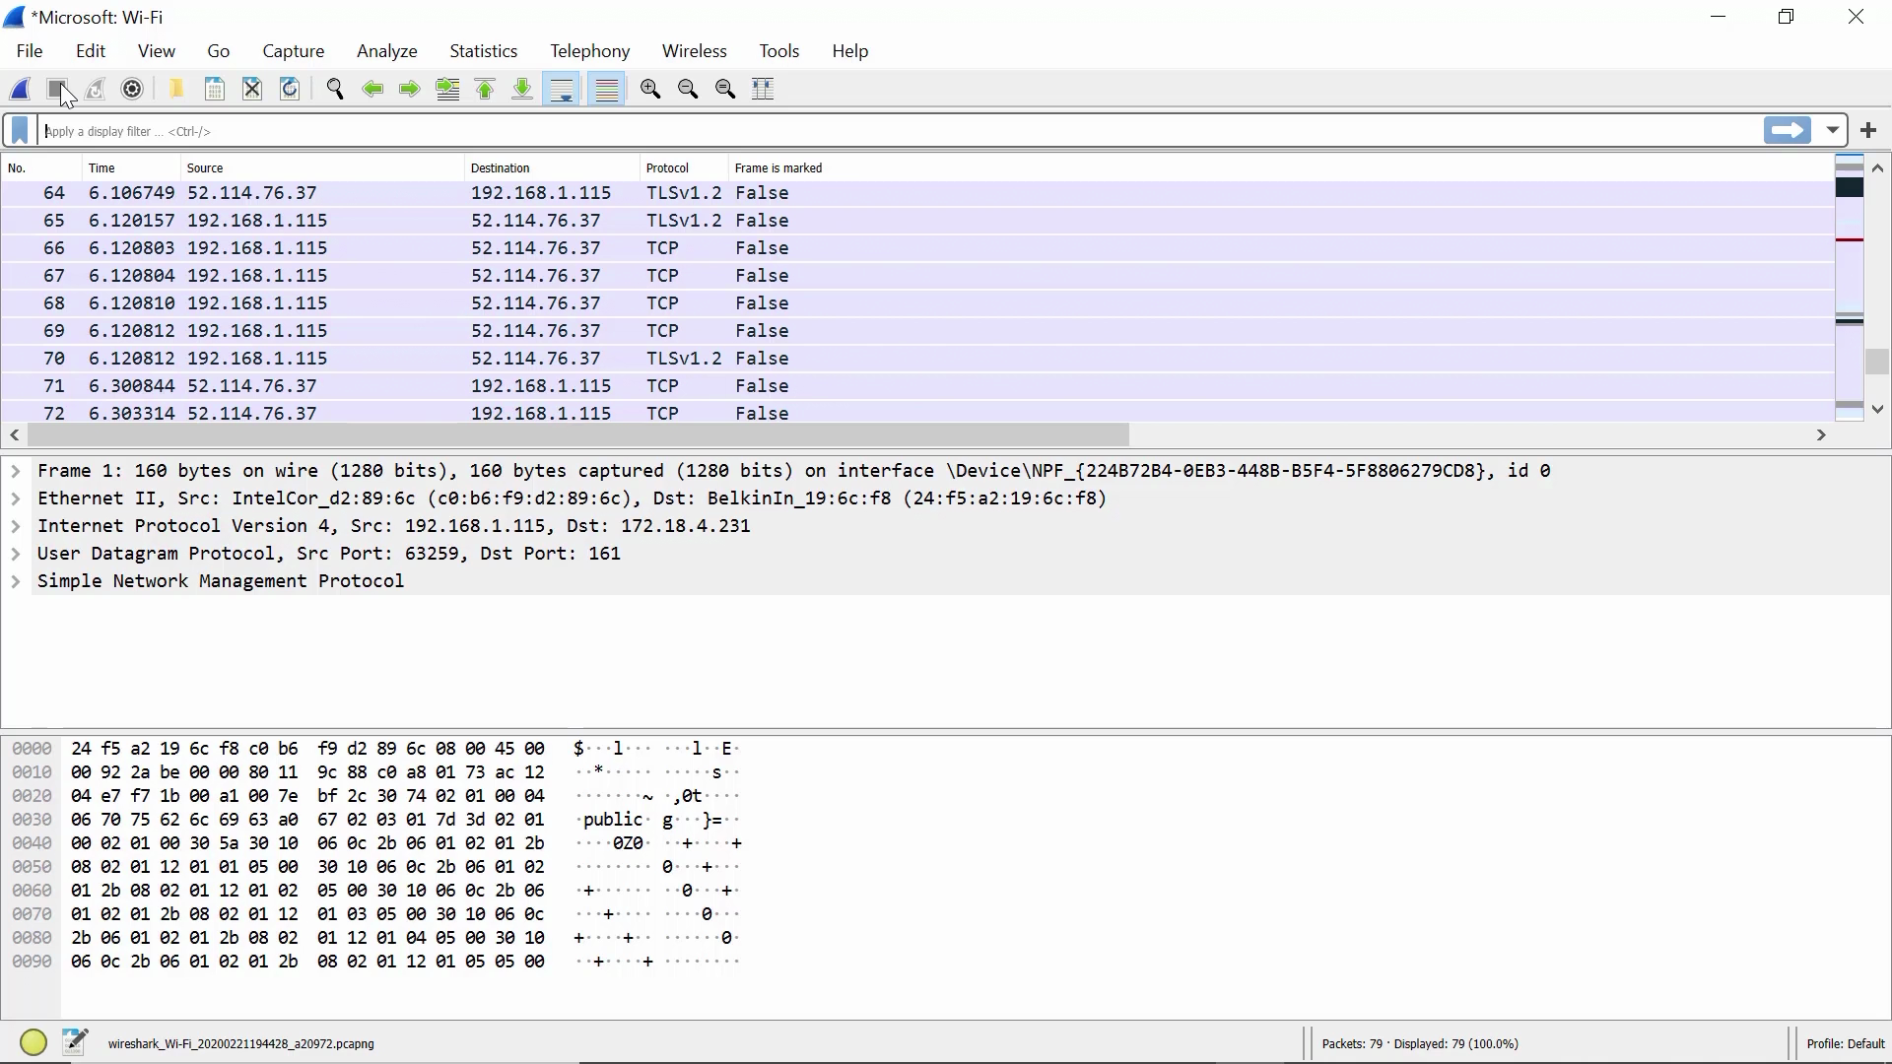
Task: Open the Edit menu
Action: pyautogui.click(x=91, y=51)
